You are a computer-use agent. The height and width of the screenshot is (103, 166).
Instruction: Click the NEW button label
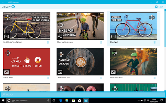pyautogui.click(x=160, y=7)
